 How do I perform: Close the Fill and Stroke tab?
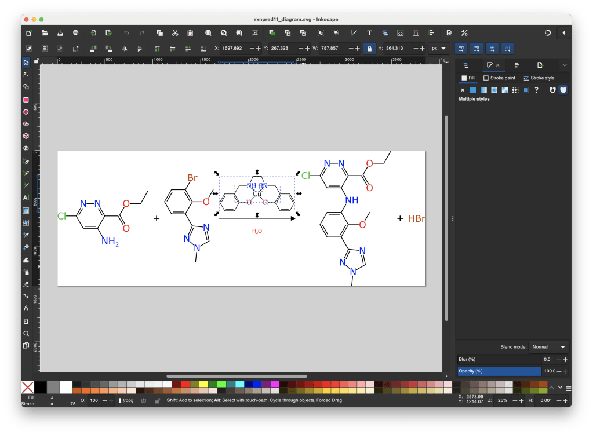[497, 65]
